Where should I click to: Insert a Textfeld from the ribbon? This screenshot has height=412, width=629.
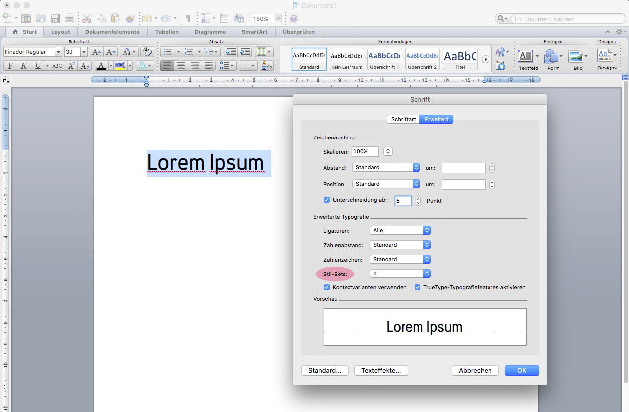pos(528,59)
